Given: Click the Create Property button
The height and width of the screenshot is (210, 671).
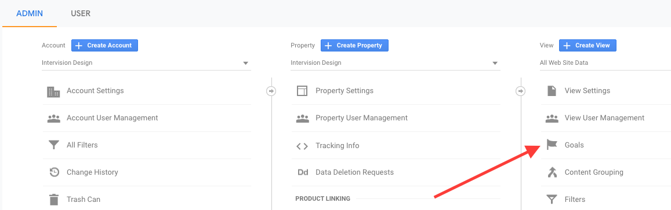Looking at the screenshot, I should click(354, 45).
